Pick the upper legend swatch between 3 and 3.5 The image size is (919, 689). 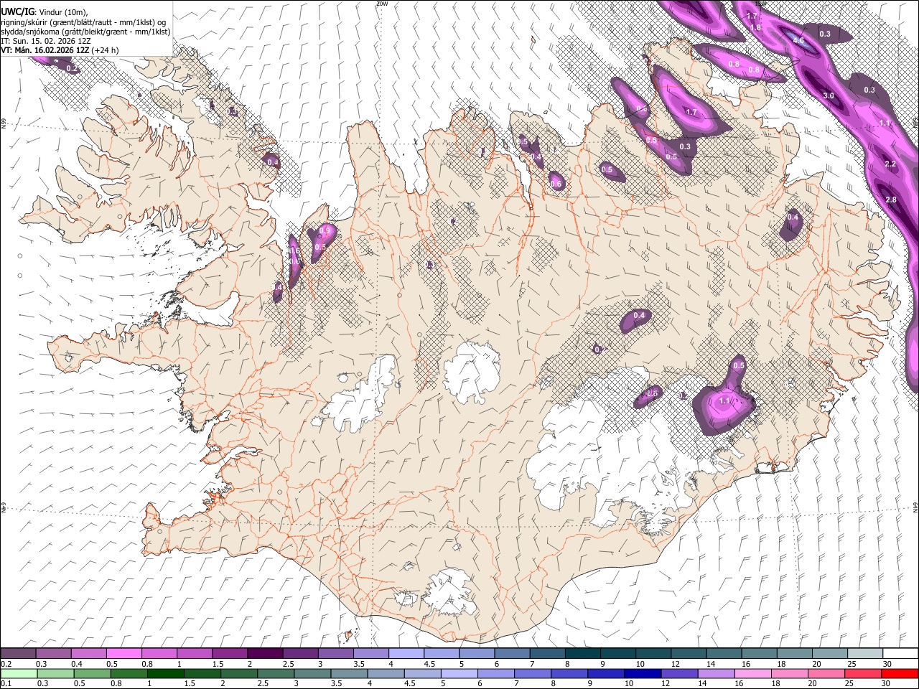pyautogui.click(x=335, y=654)
